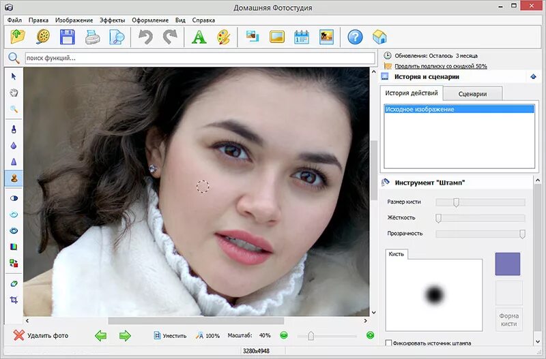The width and height of the screenshot is (546, 359).
Task: Select the color bars saturation tool
Action: click(x=14, y=247)
